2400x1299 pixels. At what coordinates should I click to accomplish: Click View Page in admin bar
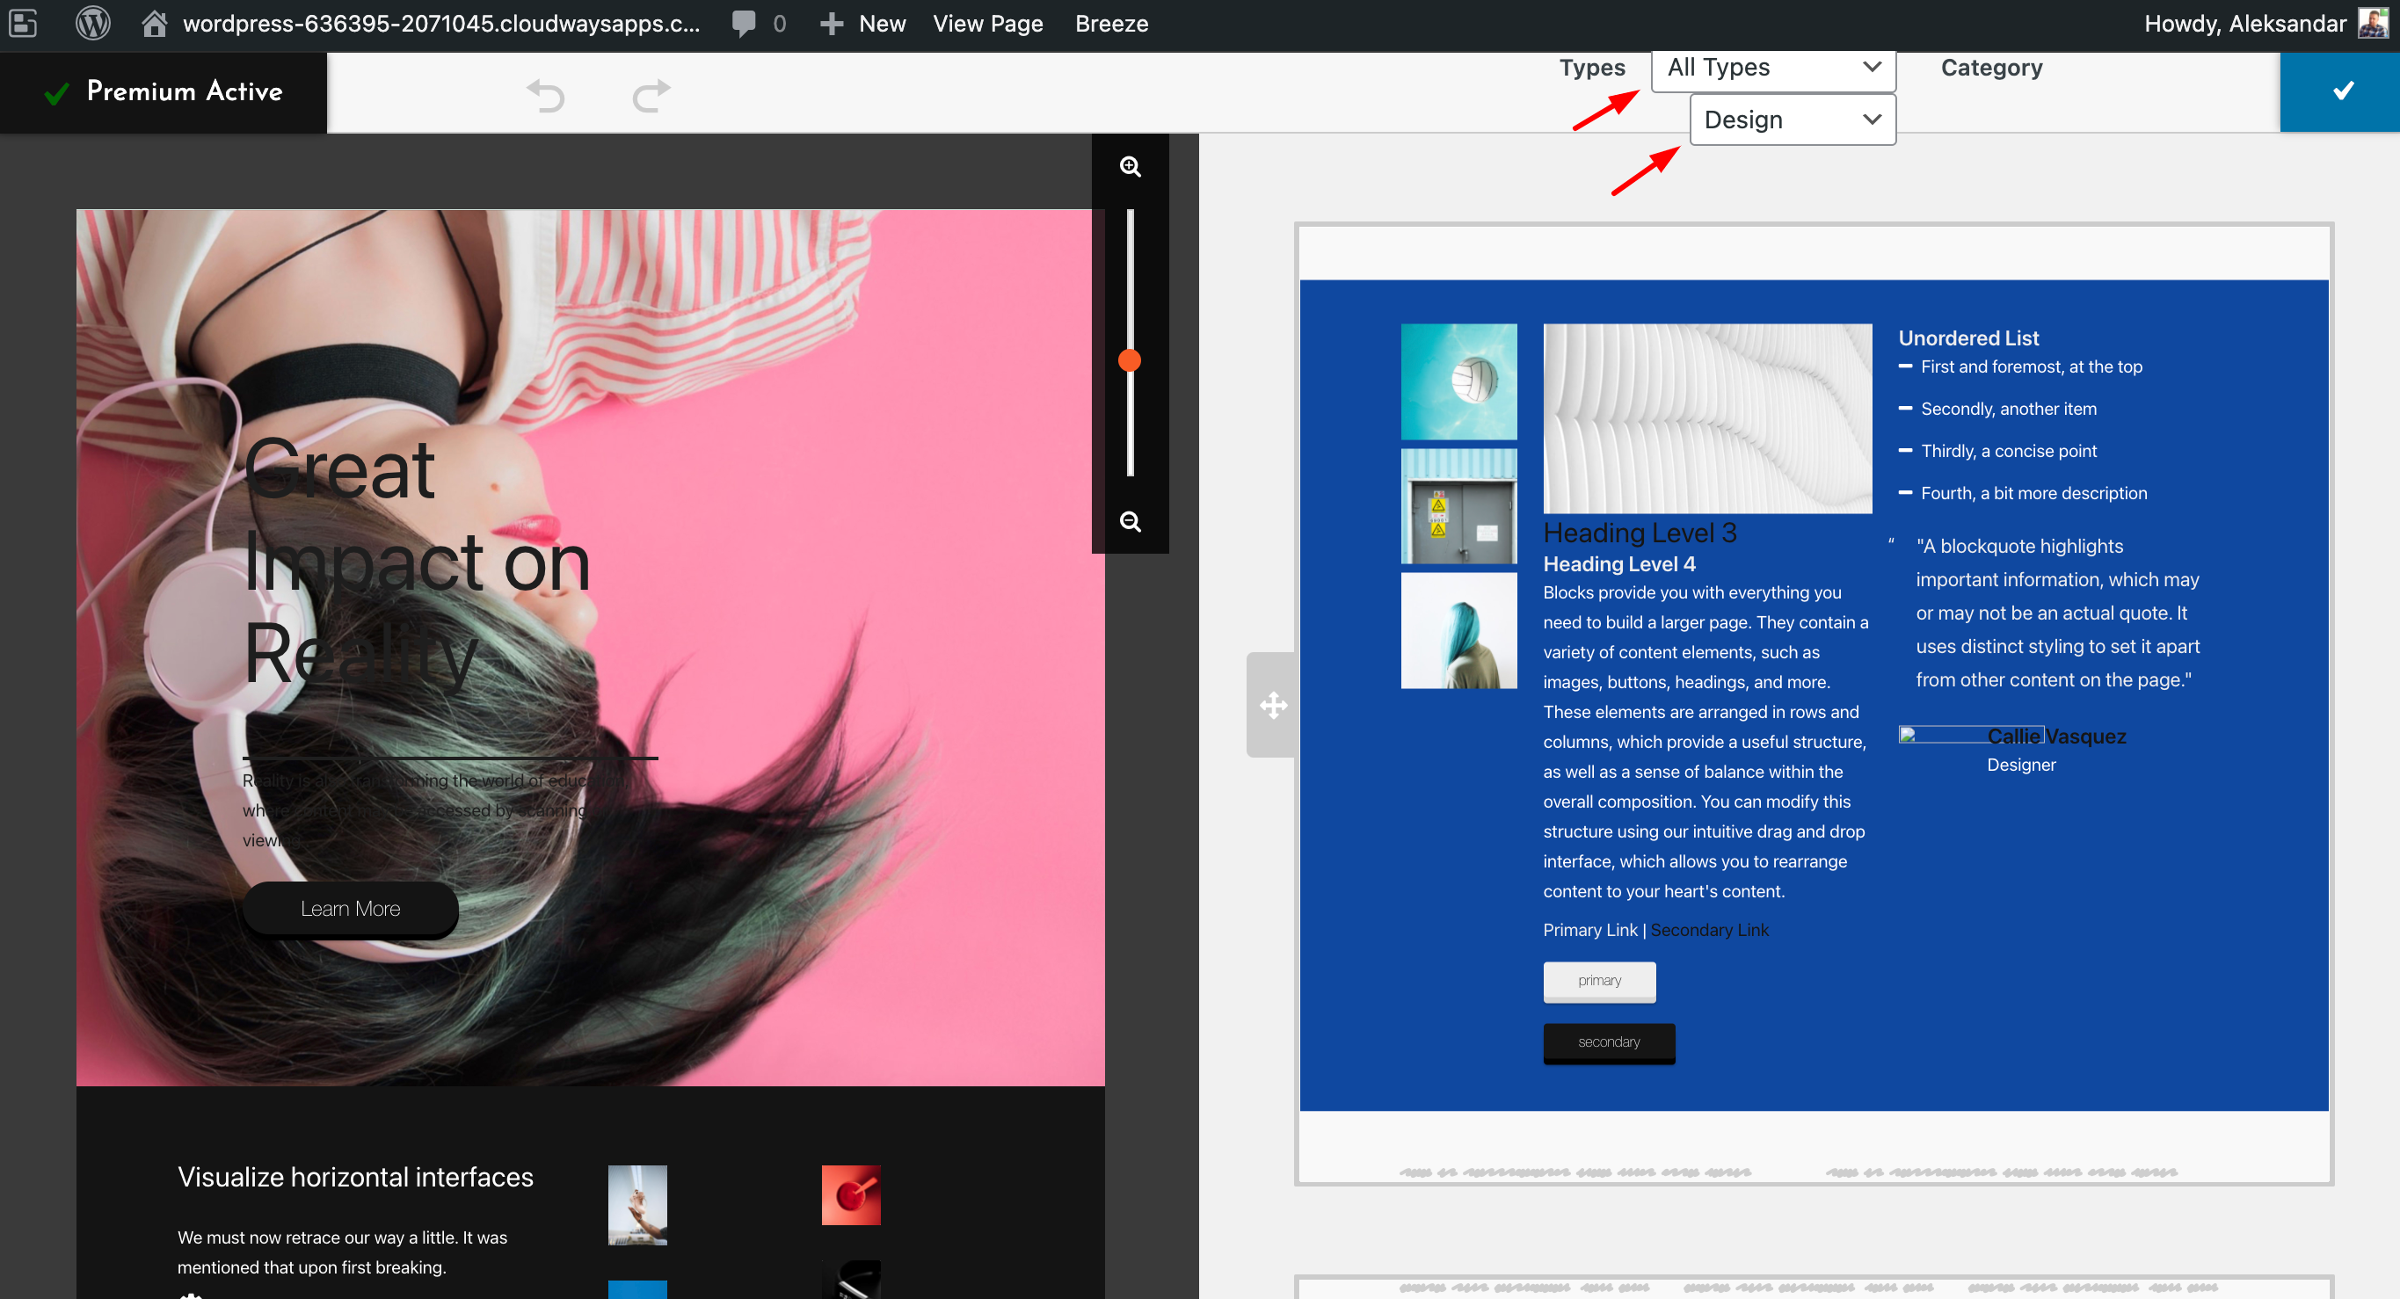[x=987, y=23]
